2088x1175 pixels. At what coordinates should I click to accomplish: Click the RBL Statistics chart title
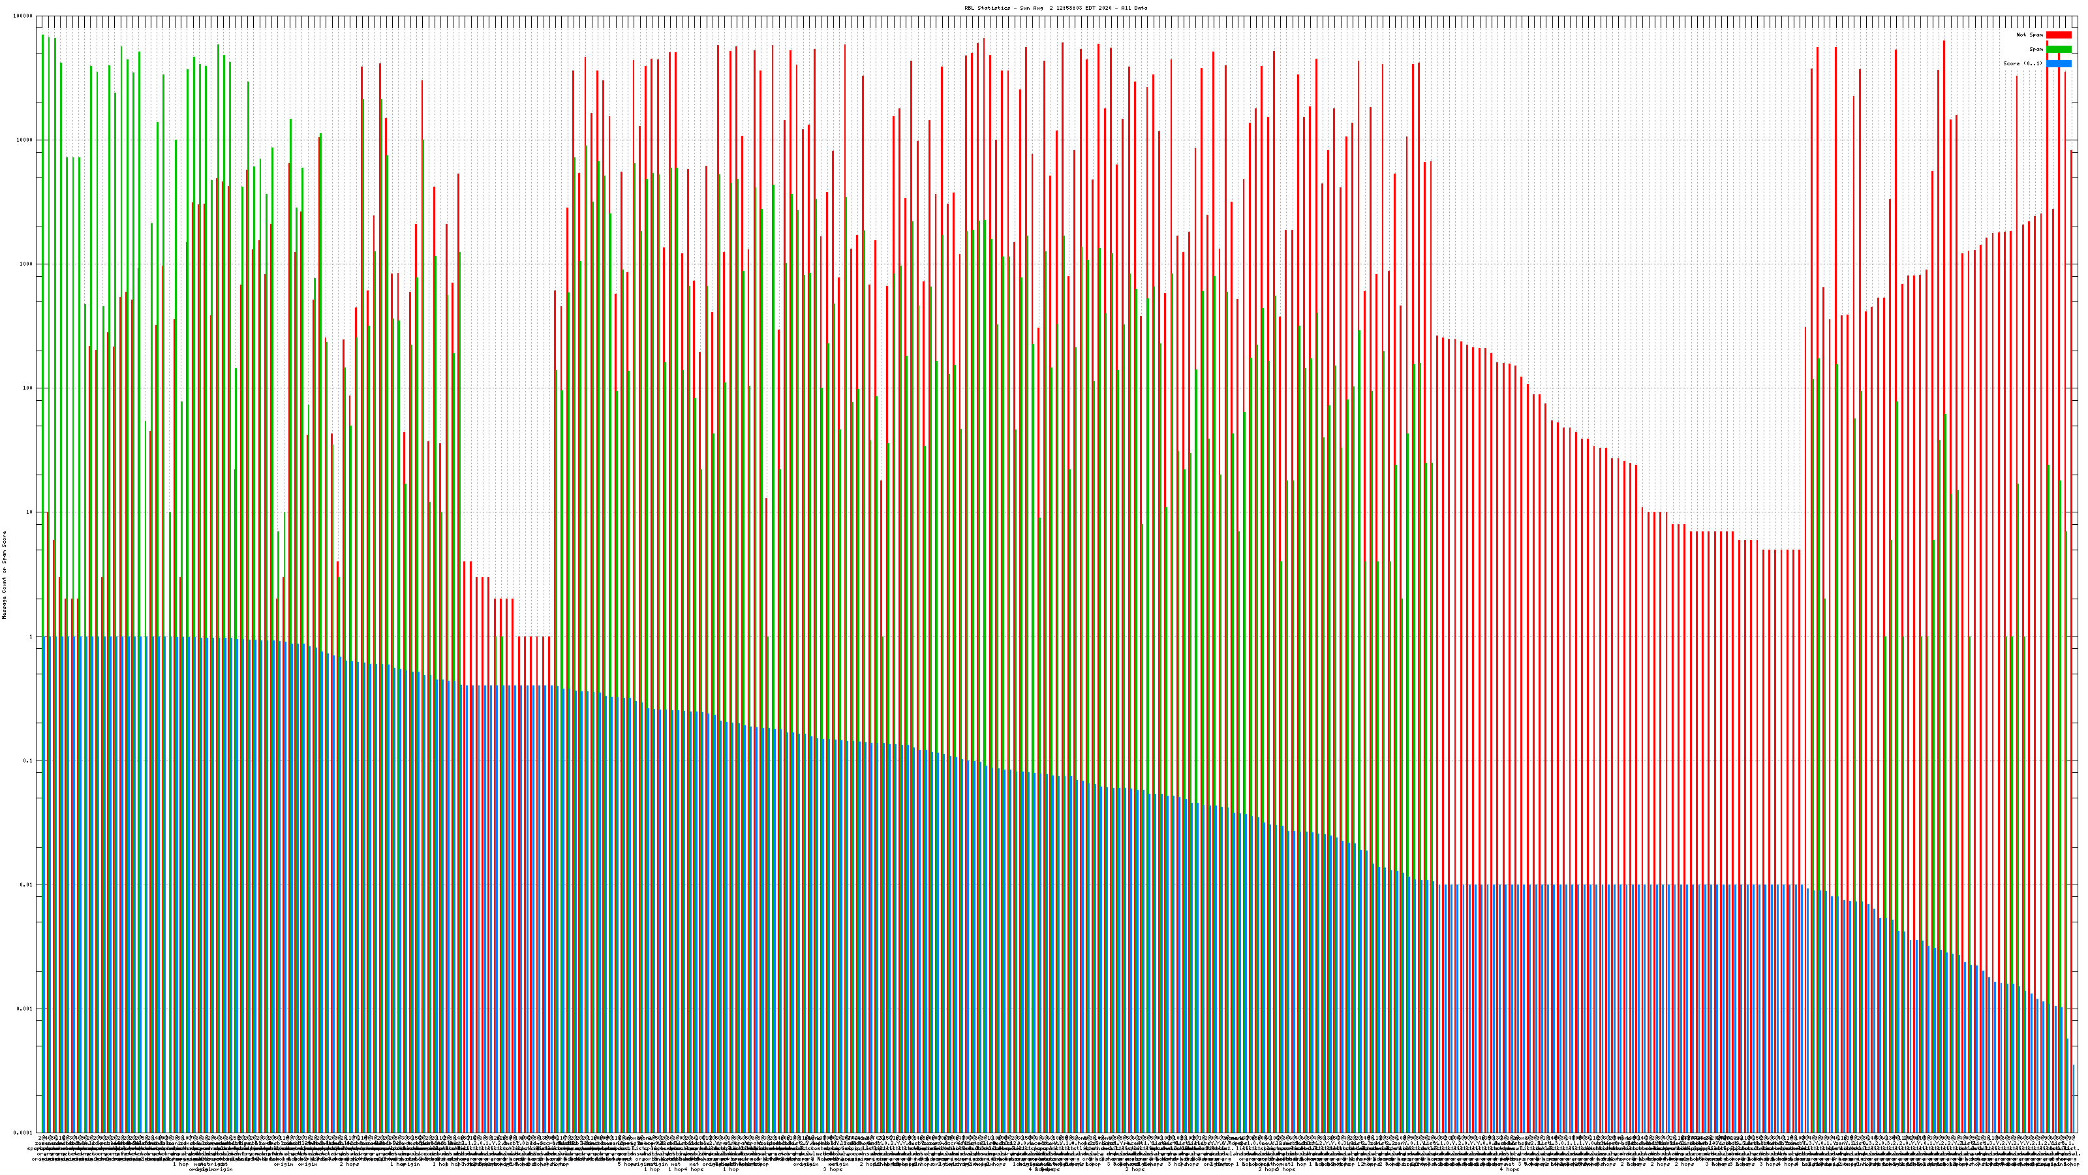[1055, 8]
